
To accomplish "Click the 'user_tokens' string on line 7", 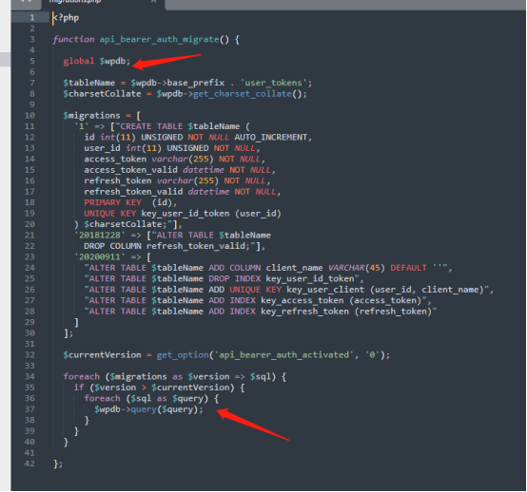I will pyautogui.click(x=273, y=83).
